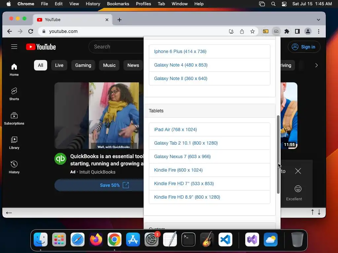The image size is (338, 253).
Task: Open the Chrome profile avatar
Action: [x=308, y=31]
